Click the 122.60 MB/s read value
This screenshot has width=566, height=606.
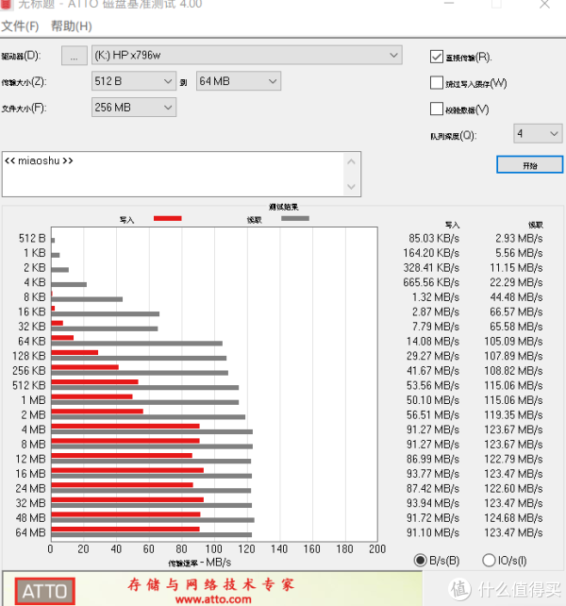513,489
